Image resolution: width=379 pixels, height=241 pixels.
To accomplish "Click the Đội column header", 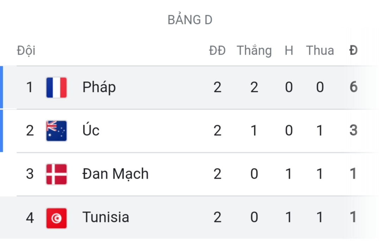I will click(26, 50).
